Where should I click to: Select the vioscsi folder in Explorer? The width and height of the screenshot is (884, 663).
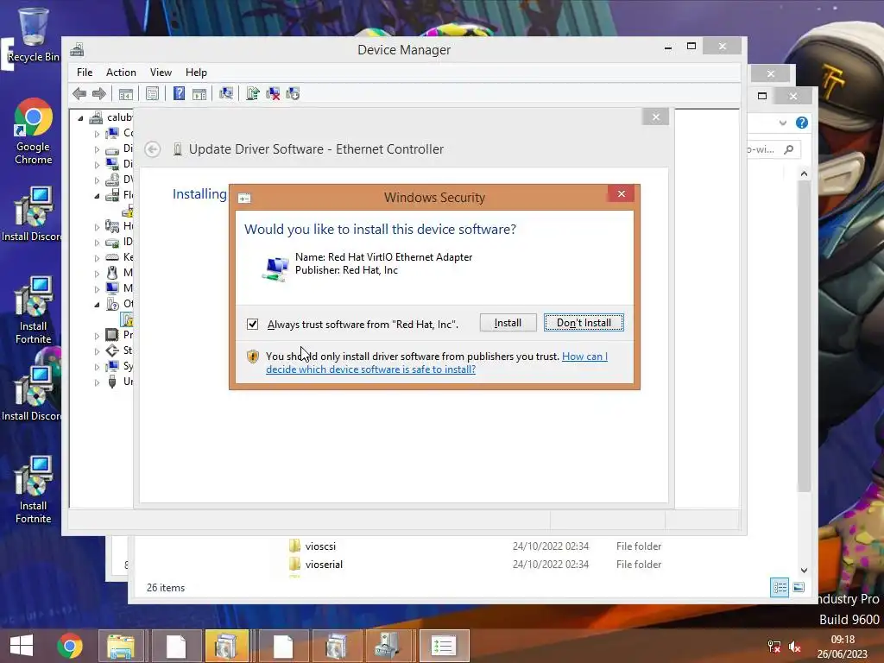tap(320, 546)
